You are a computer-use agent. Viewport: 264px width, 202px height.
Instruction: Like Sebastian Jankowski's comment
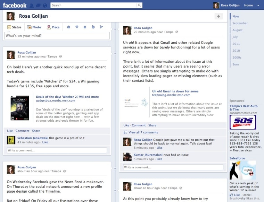click(45, 142)
